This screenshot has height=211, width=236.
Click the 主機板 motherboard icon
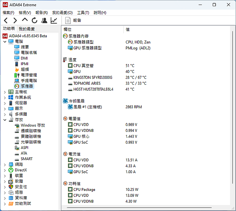tap(11, 92)
